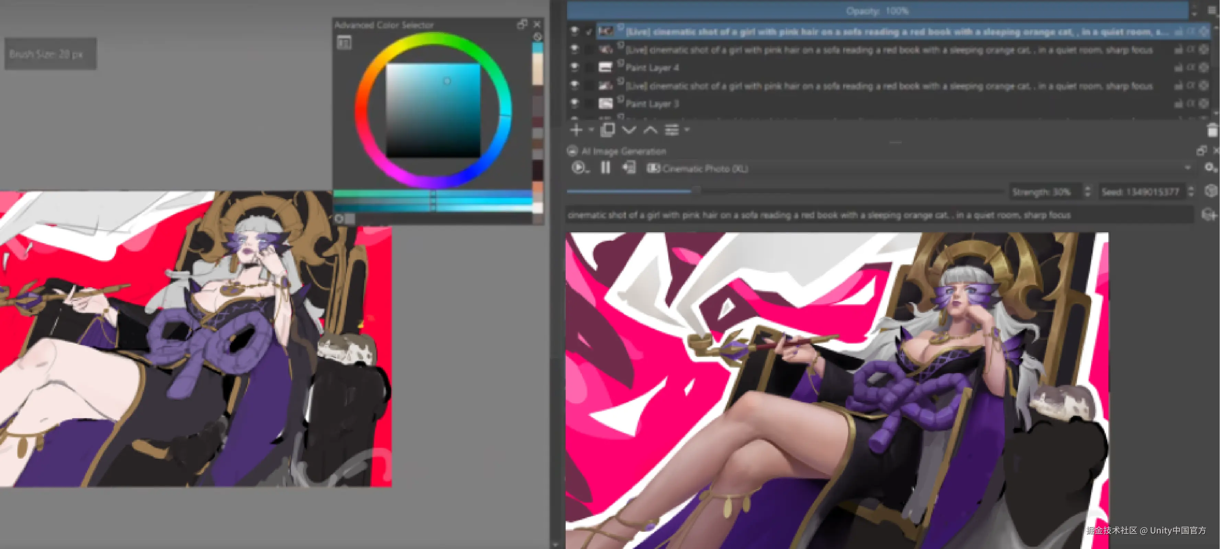Move the layer down with the down arrow
The width and height of the screenshot is (1220, 549).
(629, 130)
